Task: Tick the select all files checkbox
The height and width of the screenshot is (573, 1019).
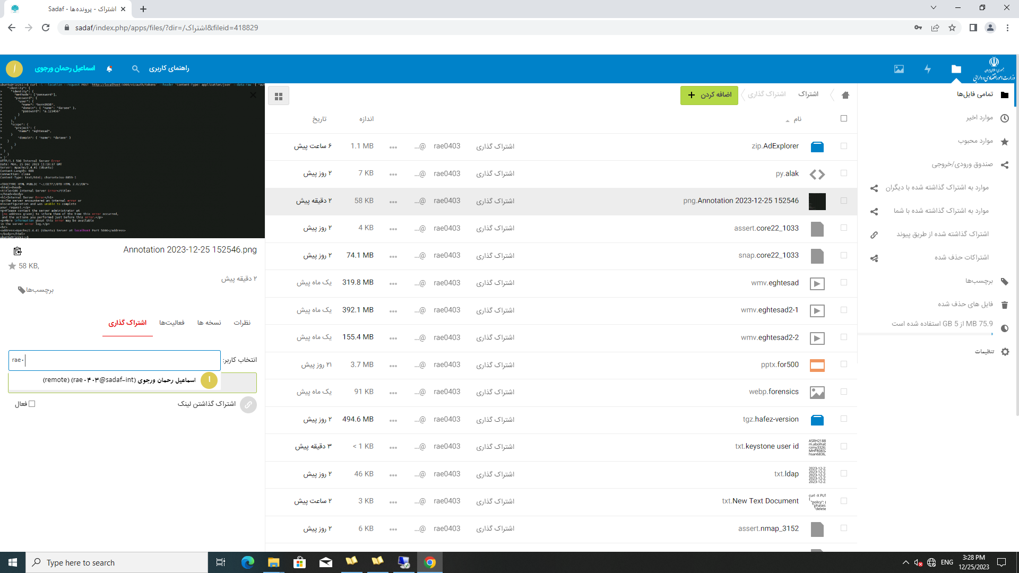Action: coord(844,118)
